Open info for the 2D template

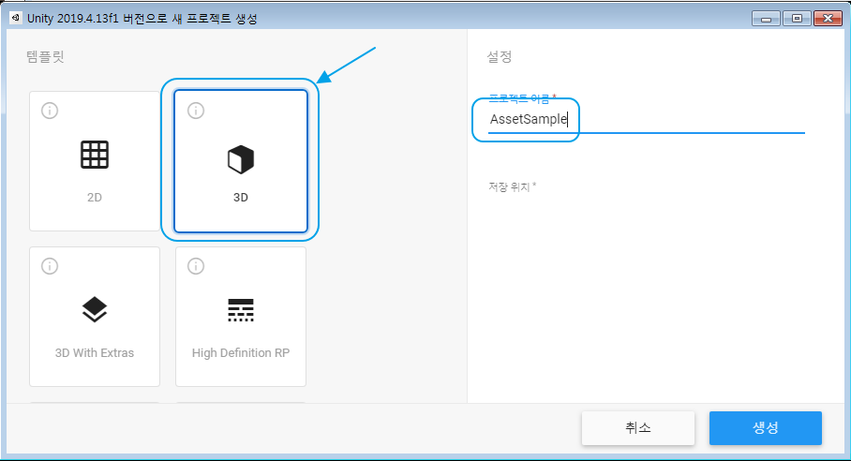click(x=50, y=111)
